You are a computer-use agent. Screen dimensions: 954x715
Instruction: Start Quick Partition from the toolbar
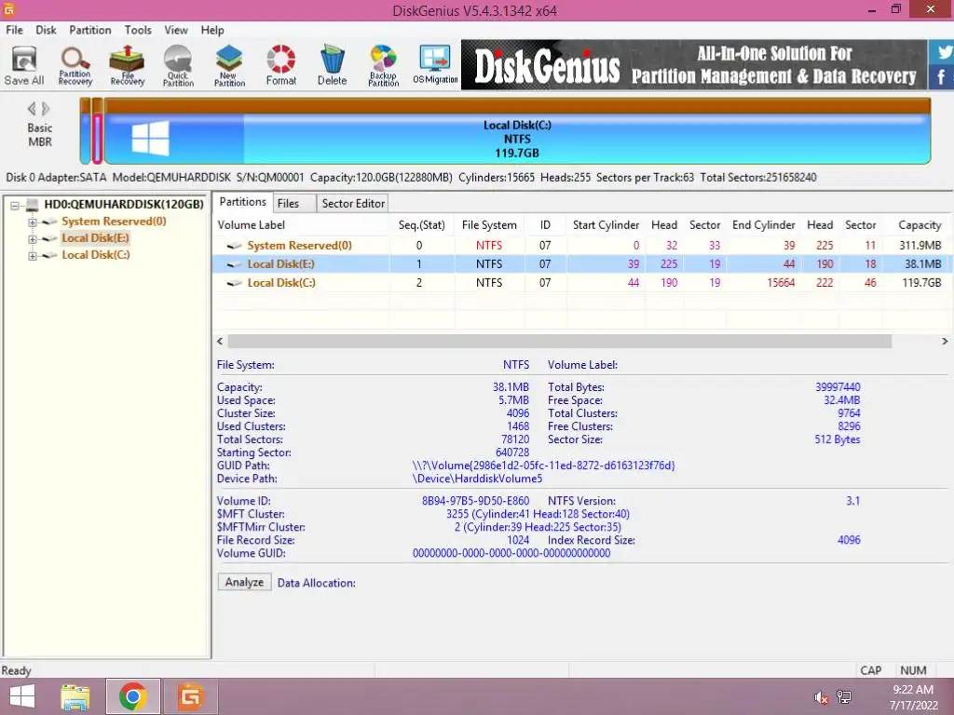pyautogui.click(x=178, y=65)
